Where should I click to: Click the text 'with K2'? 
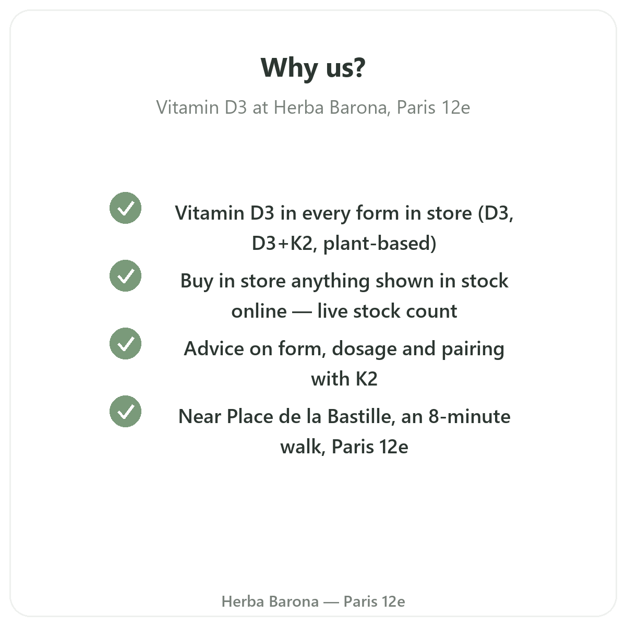[x=344, y=379]
